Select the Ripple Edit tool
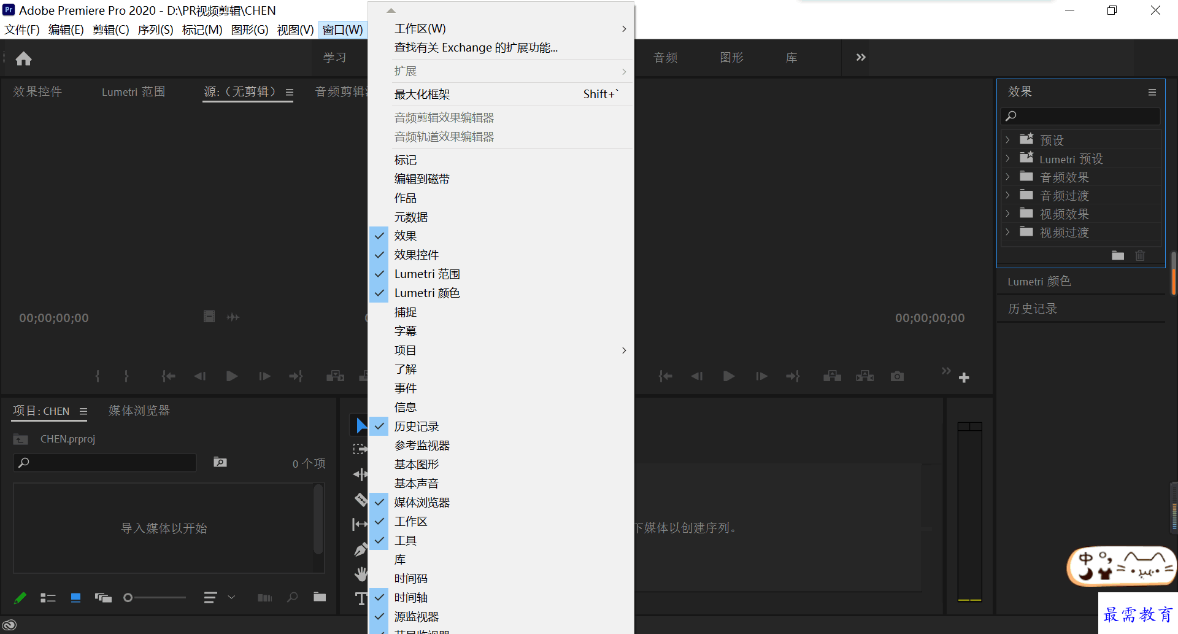The height and width of the screenshot is (634, 1178). click(x=360, y=474)
